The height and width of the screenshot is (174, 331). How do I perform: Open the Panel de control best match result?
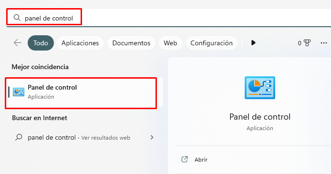(84, 92)
